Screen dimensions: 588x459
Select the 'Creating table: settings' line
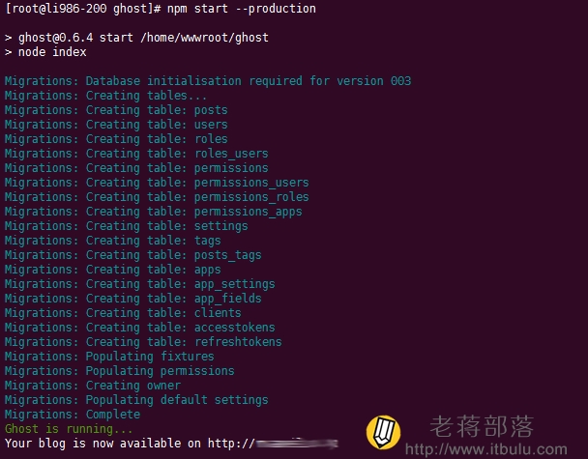click(x=127, y=226)
